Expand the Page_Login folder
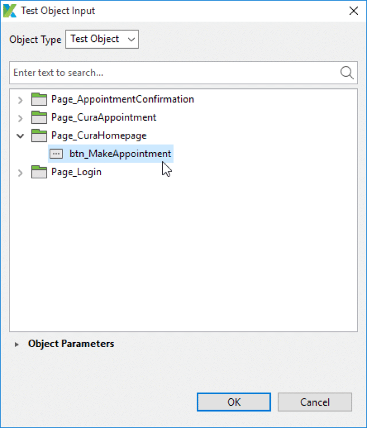Image resolution: width=367 pixels, height=428 pixels. (x=20, y=172)
